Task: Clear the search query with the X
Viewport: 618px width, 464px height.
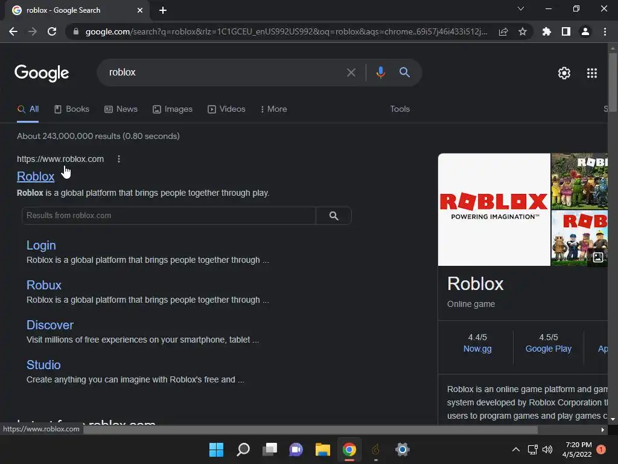Action: coord(351,72)
